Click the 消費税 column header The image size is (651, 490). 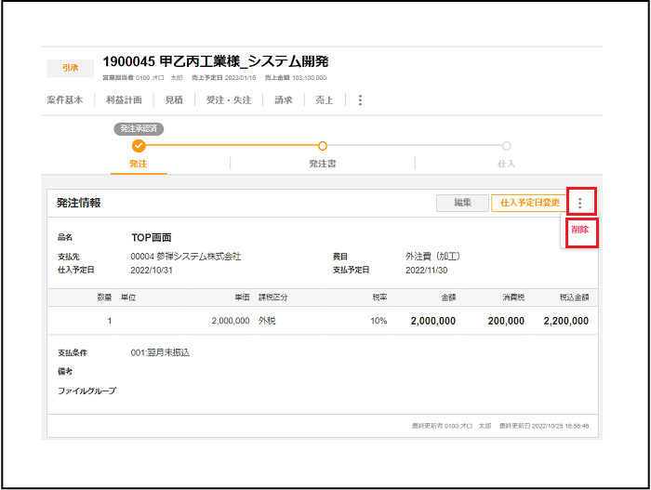coord(513,298)
